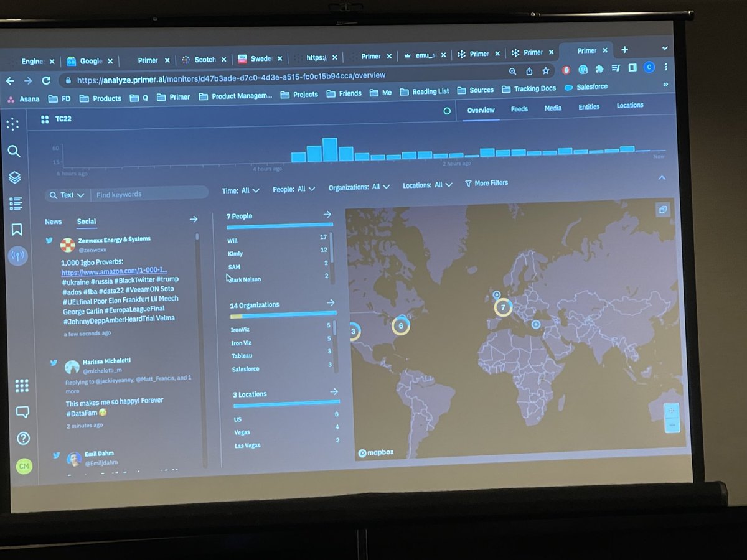This screenshot has height=560, width=747.
Task: Open the People: All filter dropdown
Action: point(294,189)
